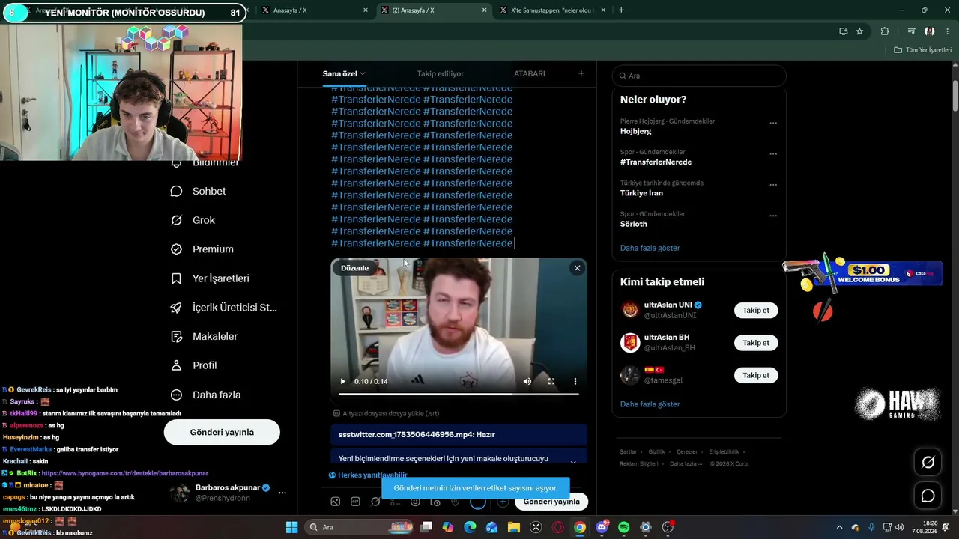Open the Chrome extensions menu
959x539 pixels.
[x=885, y=31]
